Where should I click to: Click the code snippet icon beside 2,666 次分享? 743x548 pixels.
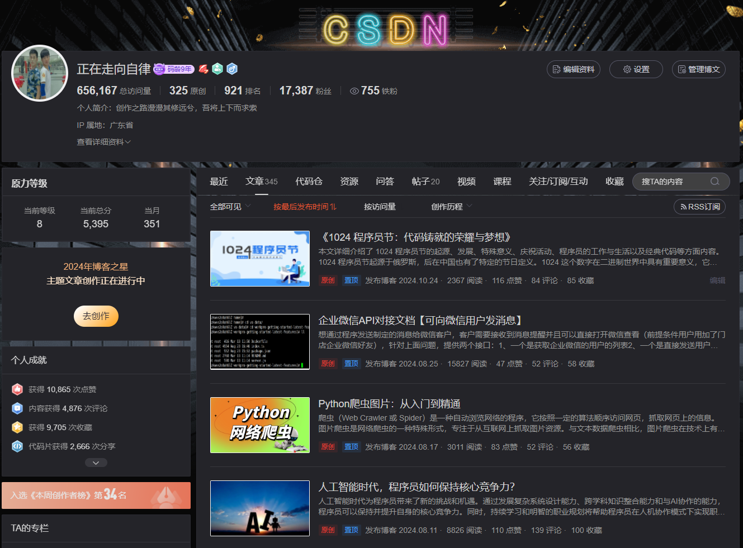point(17,446)
